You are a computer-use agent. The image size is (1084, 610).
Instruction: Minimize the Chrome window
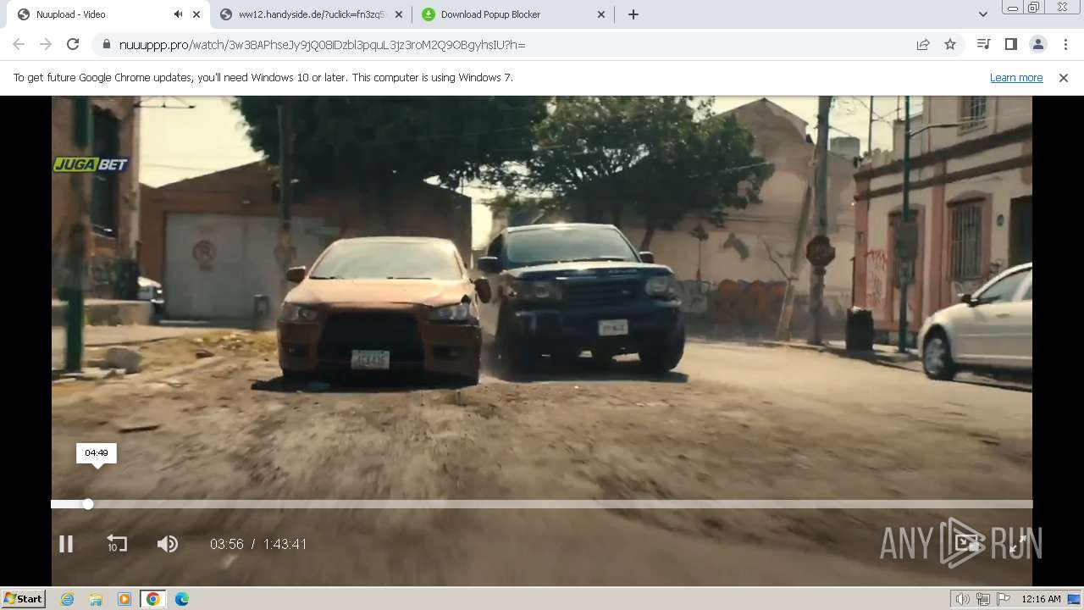pyautogui.click(x=1012, y=8)
